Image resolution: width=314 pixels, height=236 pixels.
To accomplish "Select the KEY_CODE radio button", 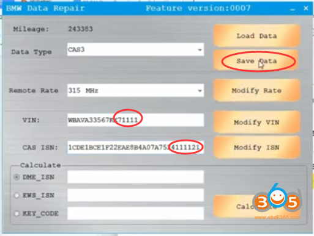I will (x=17, y=213).
